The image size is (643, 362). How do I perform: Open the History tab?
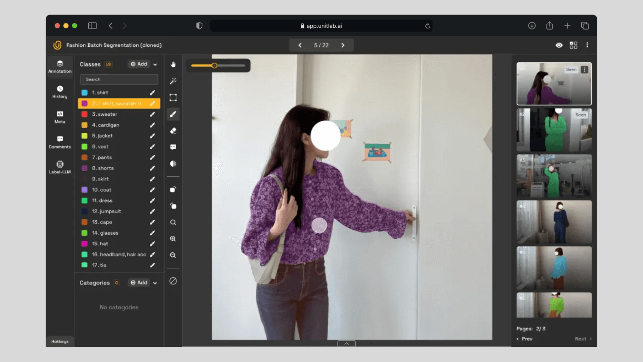tap(60, 92)
